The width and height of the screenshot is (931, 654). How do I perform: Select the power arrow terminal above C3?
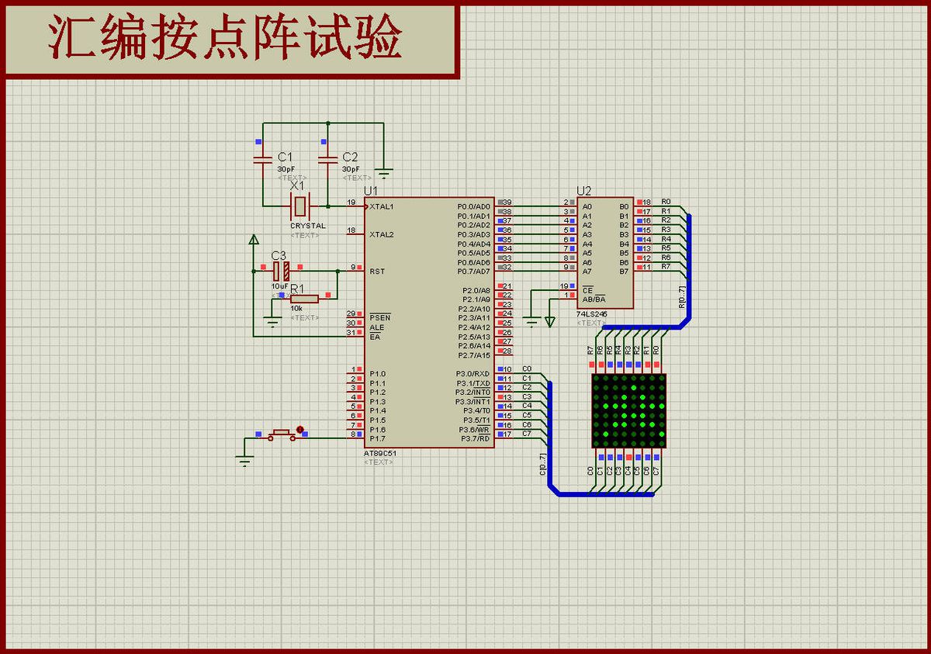[x=253, y=240]
